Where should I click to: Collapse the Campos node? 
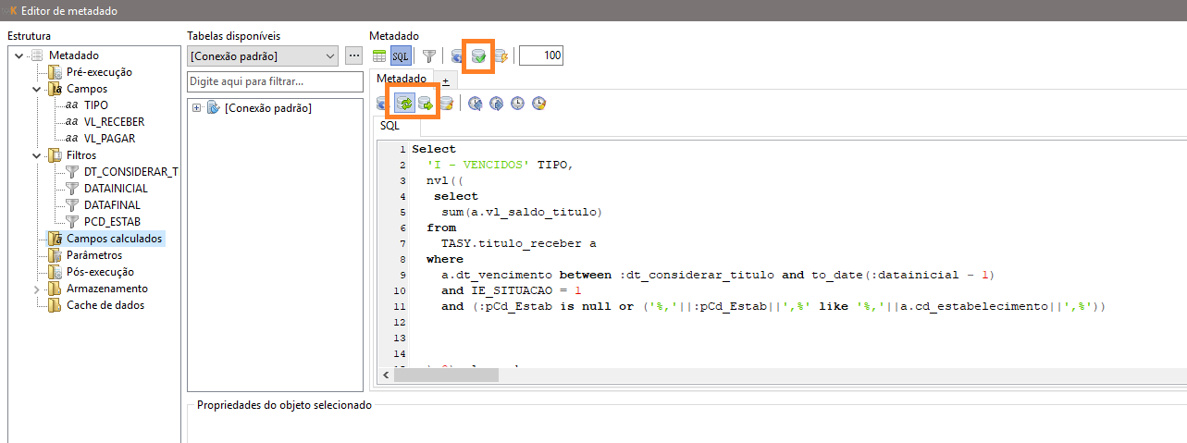pyautogui.click(x=37, y=89)
